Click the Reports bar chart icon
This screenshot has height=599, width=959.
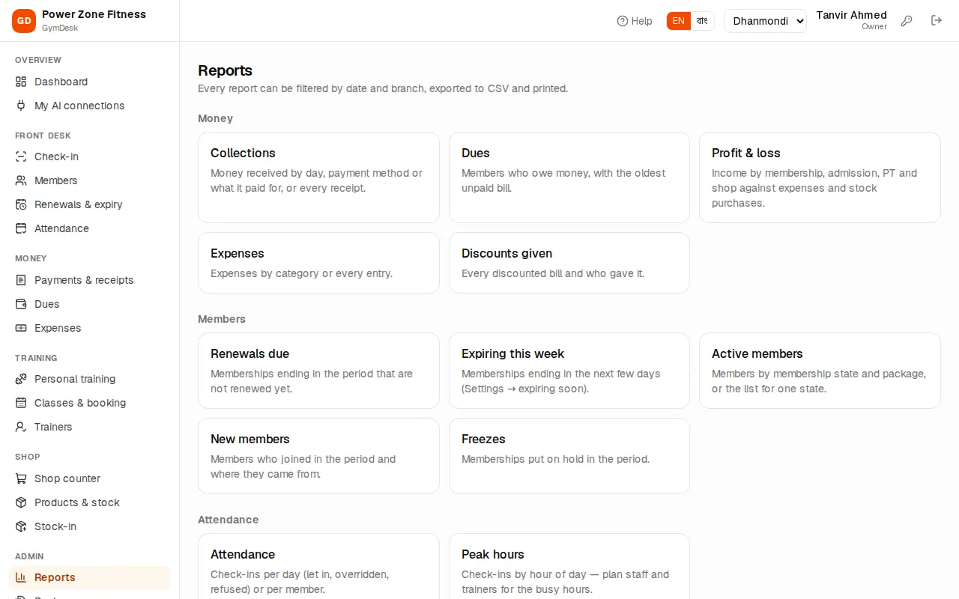pyautogui.click(x=21, y=577)
